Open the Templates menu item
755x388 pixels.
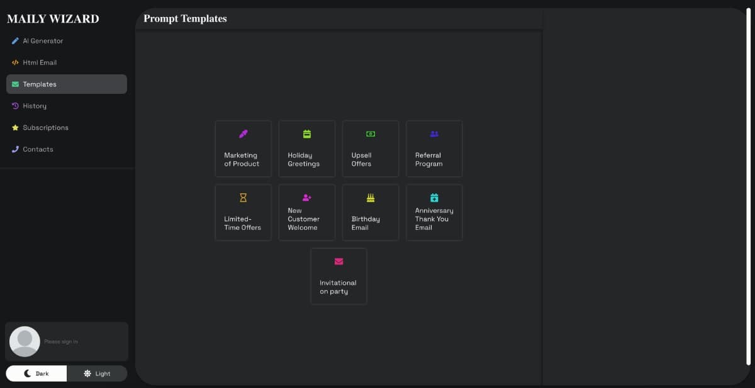click(67, 84)
